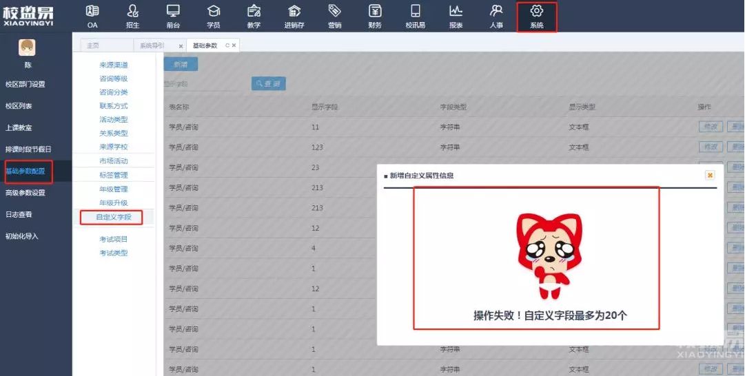Click the 字段类型 column header
The width and height of the screenshot is (745, 376).
tap(453, 107)
